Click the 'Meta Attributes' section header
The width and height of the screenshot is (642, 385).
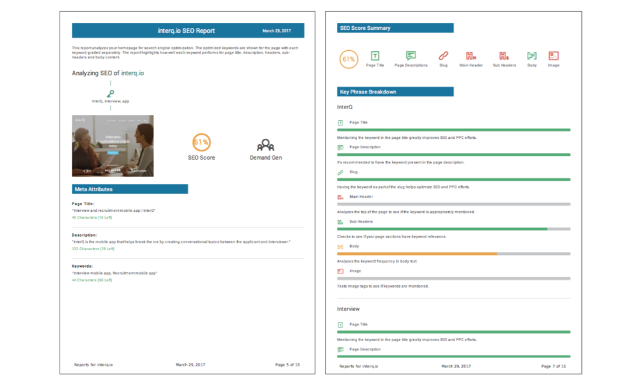130,189
